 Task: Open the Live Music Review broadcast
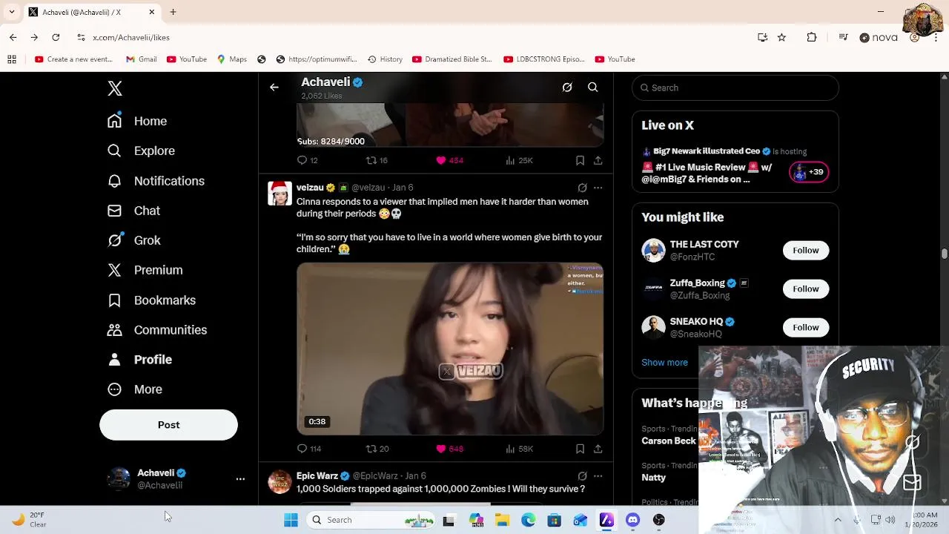707,173
